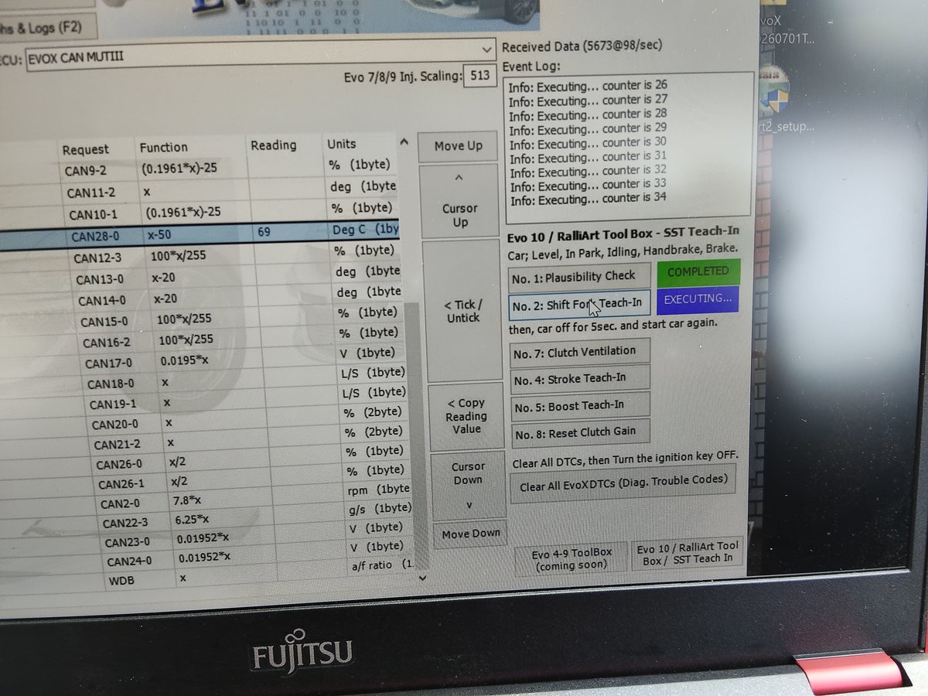Select the CAN21-2 request cell

click(x=118, y=445)
